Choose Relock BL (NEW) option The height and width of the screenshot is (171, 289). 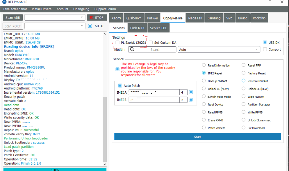pyautogui.click(x=243, y=88)
